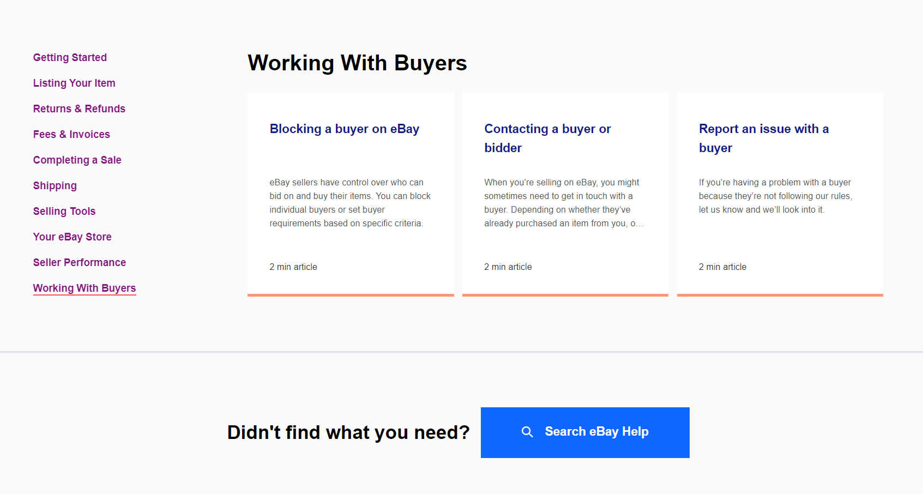Check the Seller Performance page

click(x=80, y=262)
